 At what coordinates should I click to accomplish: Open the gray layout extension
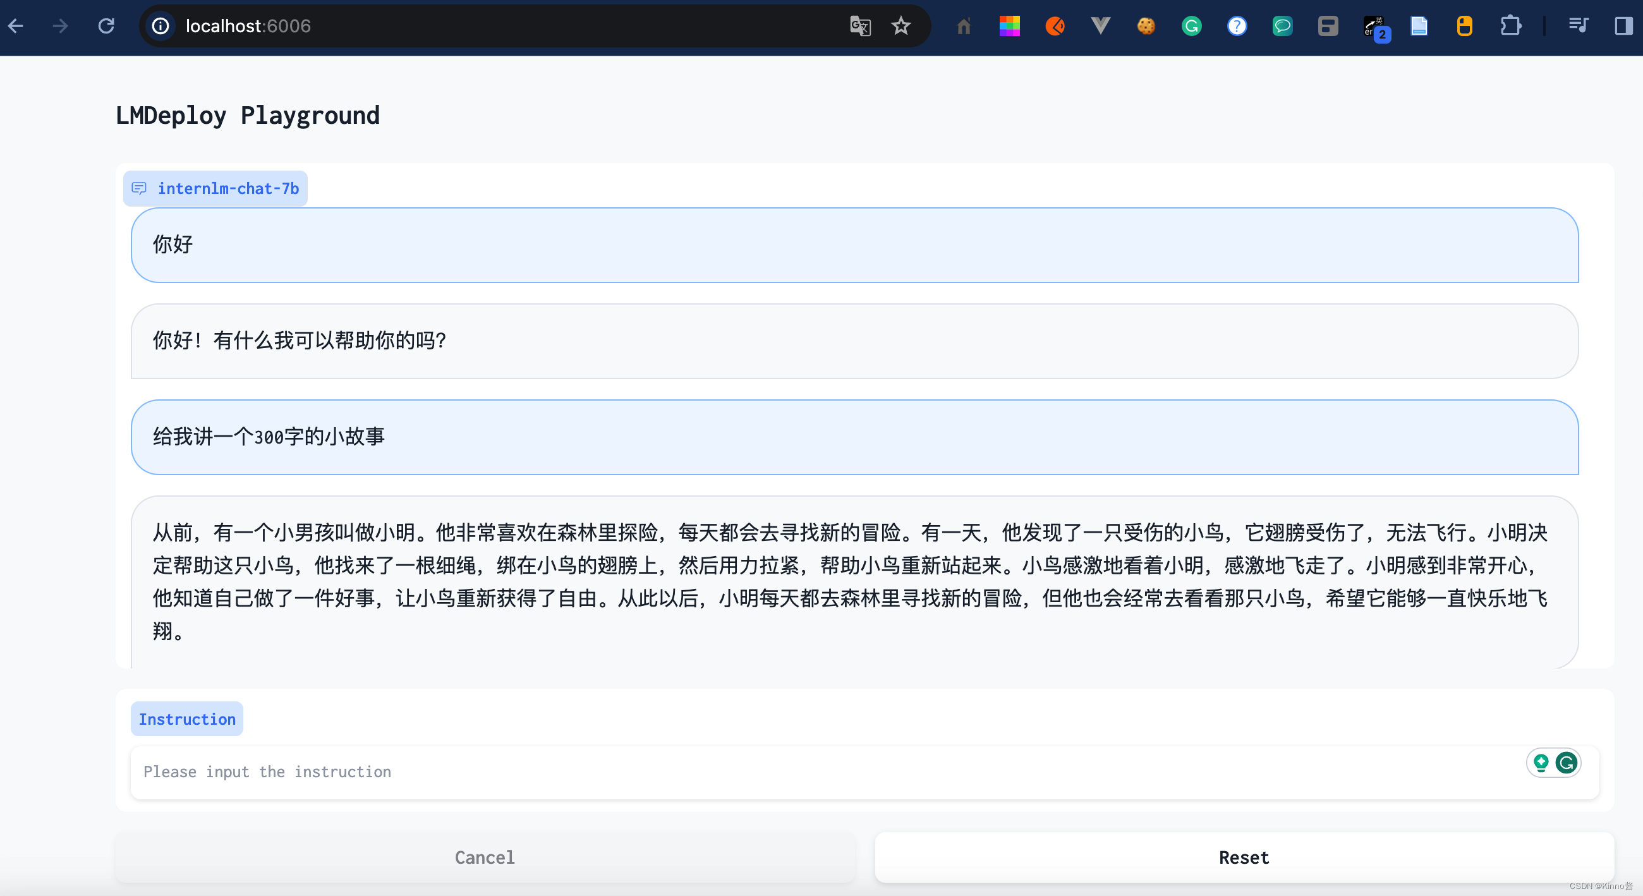point(1328,26)
